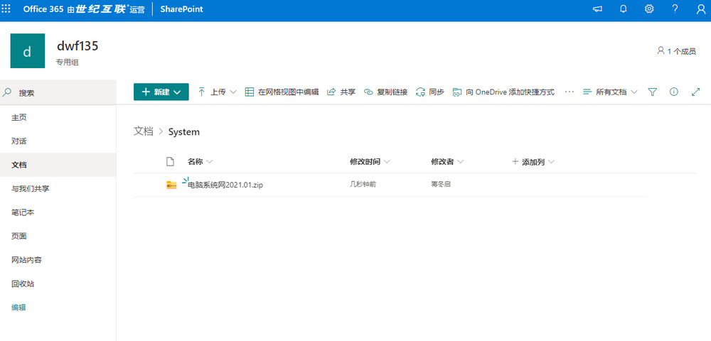The height and width of the screenshot is (341, 711).
Task: Expand the 新建 dropdown button
Action: pyautogui.click(x=161, y=92)
